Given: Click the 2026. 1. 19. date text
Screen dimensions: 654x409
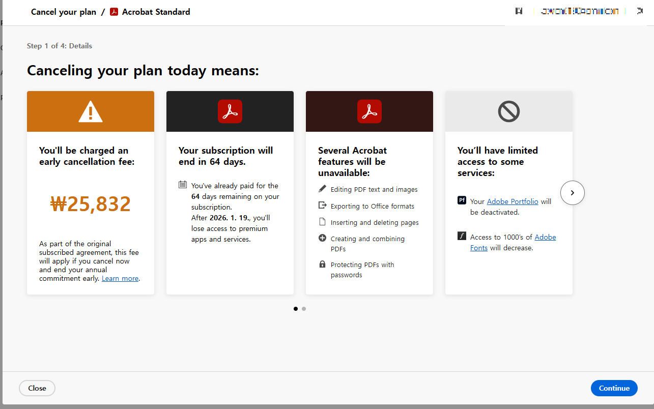Looking at the screenshot, I should point(230,218).
